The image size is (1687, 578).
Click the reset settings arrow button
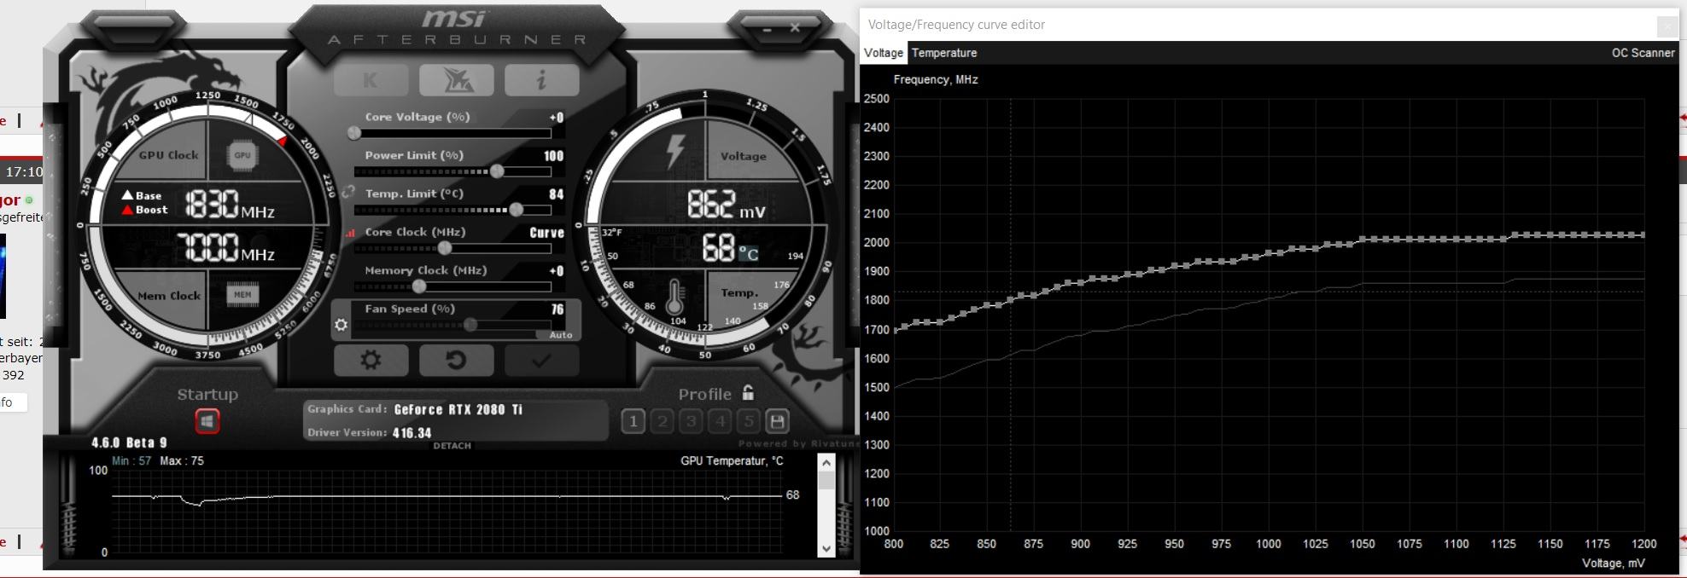click(457, 360)
